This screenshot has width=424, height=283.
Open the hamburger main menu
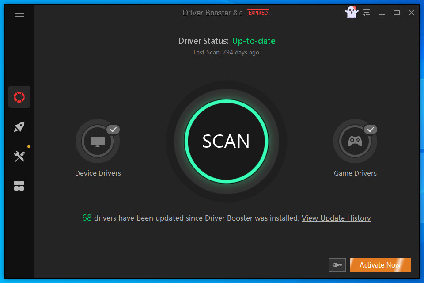click(19, 14)
